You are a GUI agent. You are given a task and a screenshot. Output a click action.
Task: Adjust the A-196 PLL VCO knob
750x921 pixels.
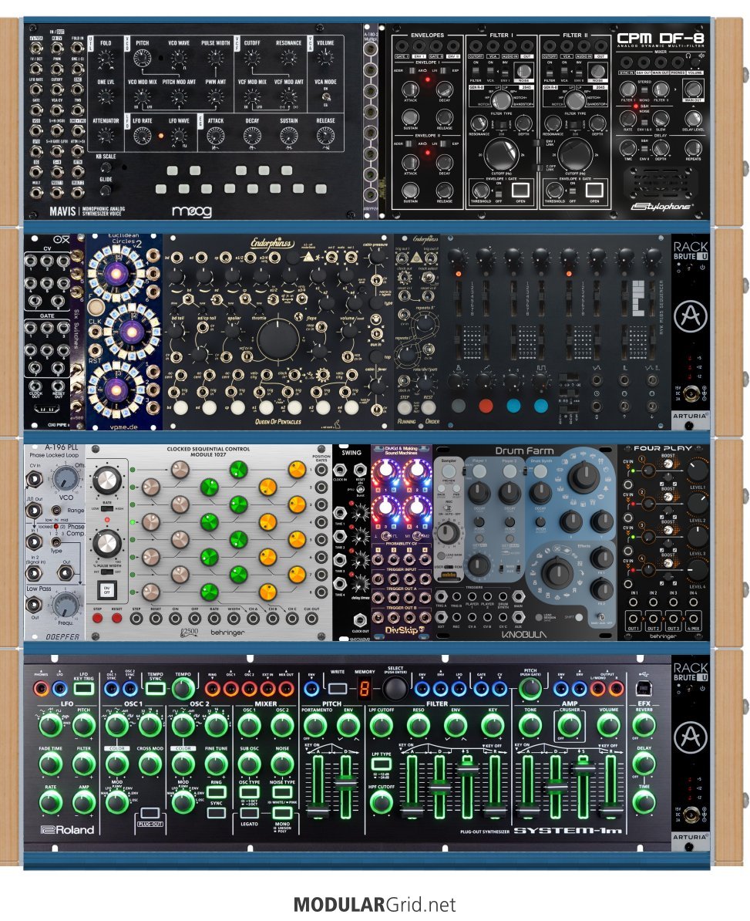click(66, 477)
